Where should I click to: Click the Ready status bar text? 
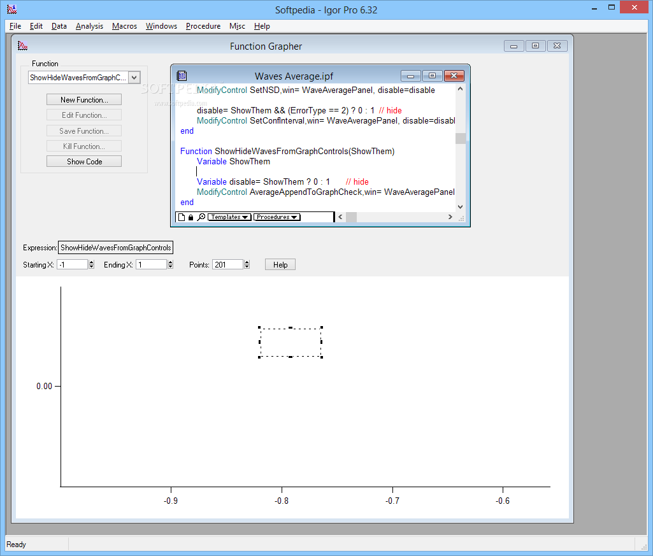[16, 545]
